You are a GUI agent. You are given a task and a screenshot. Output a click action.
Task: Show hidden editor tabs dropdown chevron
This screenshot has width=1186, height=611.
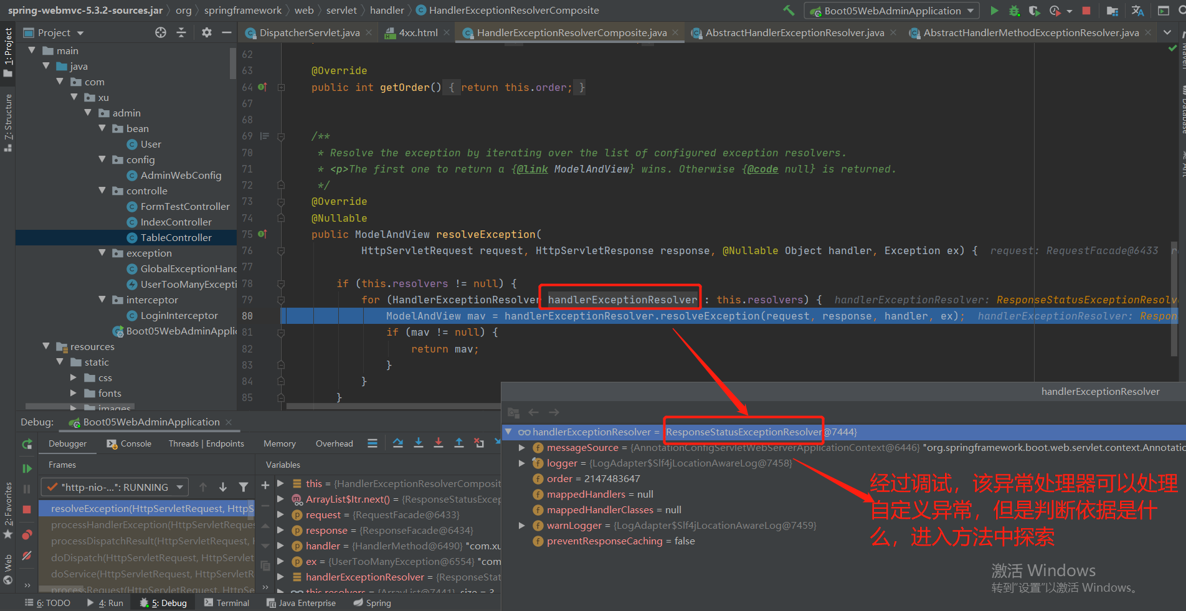tap(1167, 32)
